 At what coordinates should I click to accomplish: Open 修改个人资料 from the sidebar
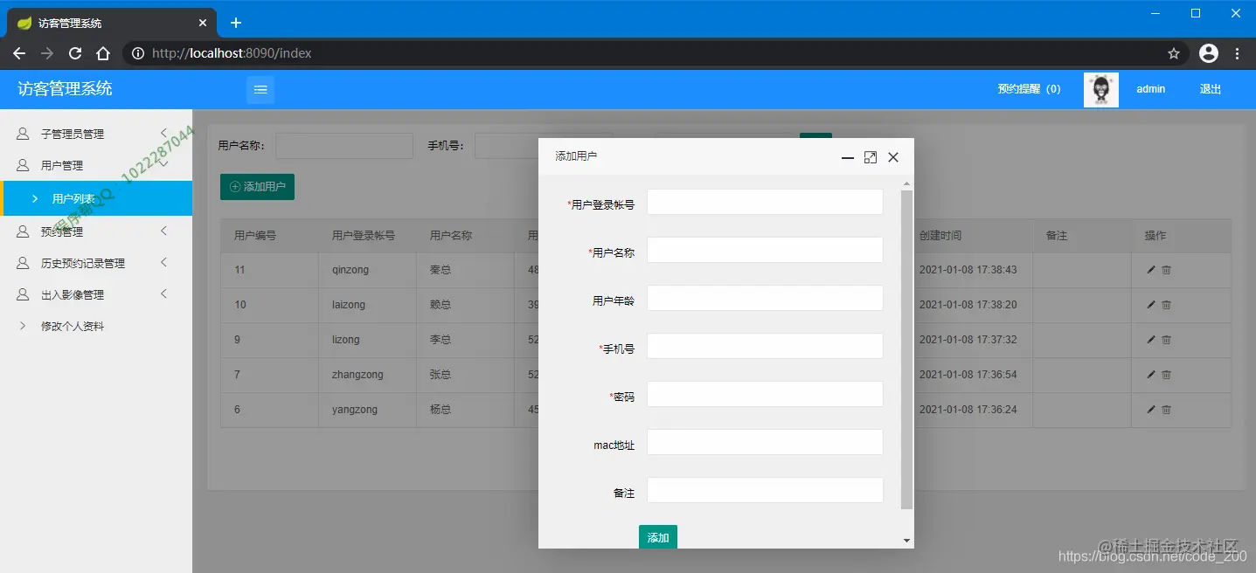pos(79,325)
